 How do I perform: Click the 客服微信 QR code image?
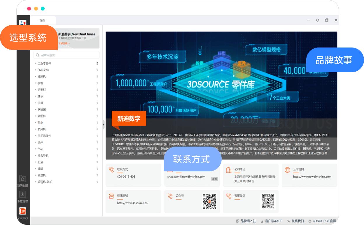(268, 202)
